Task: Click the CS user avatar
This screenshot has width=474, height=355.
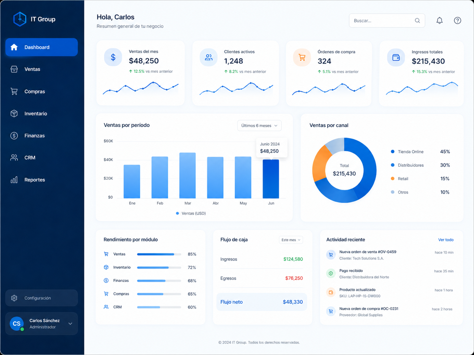Action: click(x=17, y=324)
